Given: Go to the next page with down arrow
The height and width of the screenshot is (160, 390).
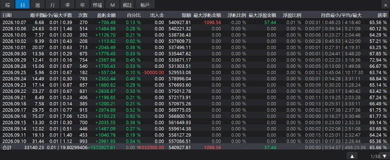Looking at the screenshot, I should (x=385, y=156).
